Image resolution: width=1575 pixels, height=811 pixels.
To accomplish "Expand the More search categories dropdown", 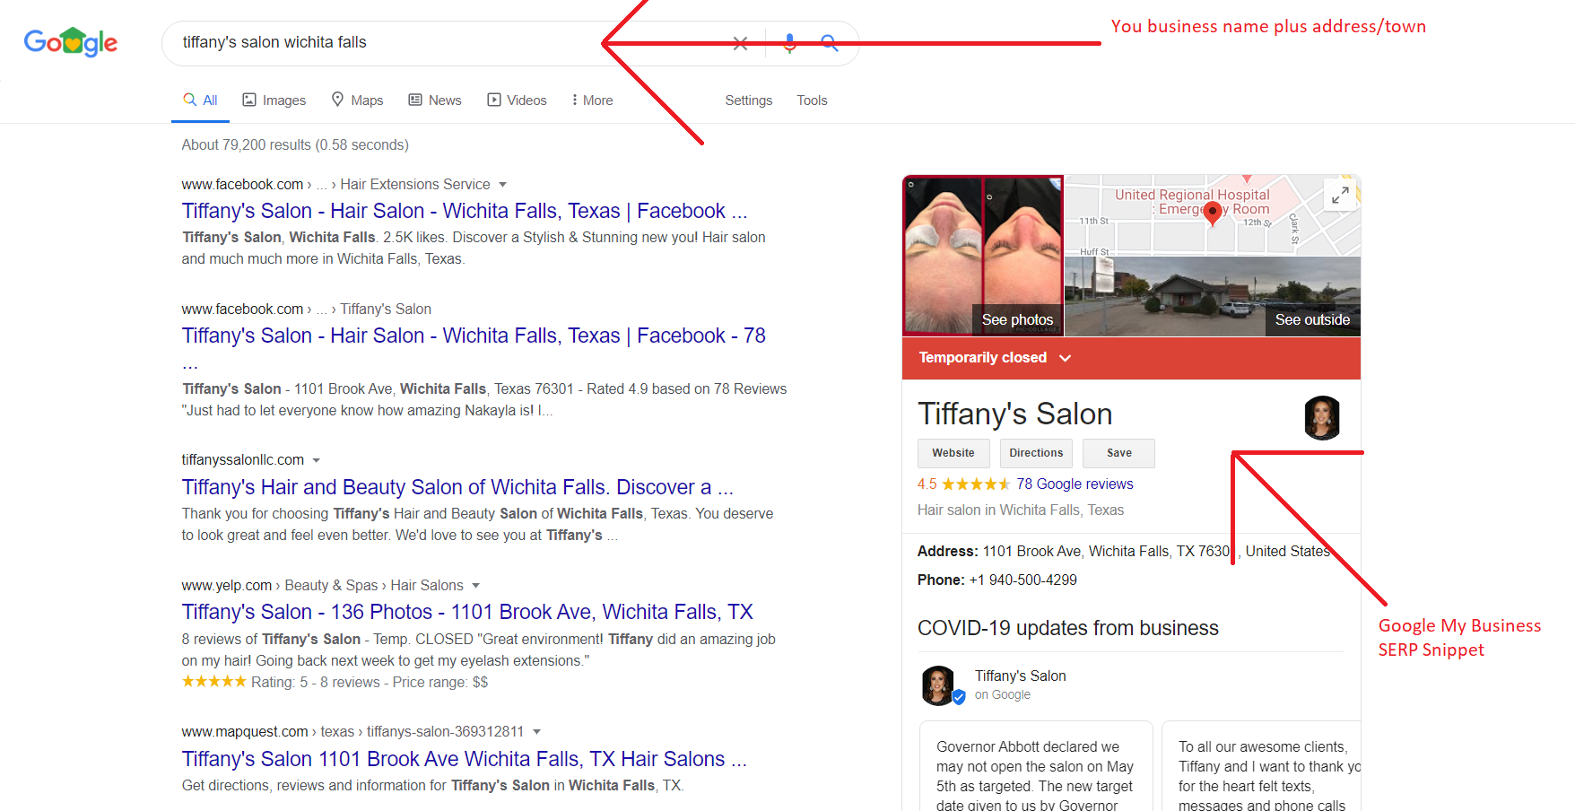I will [x=591, y=100].
